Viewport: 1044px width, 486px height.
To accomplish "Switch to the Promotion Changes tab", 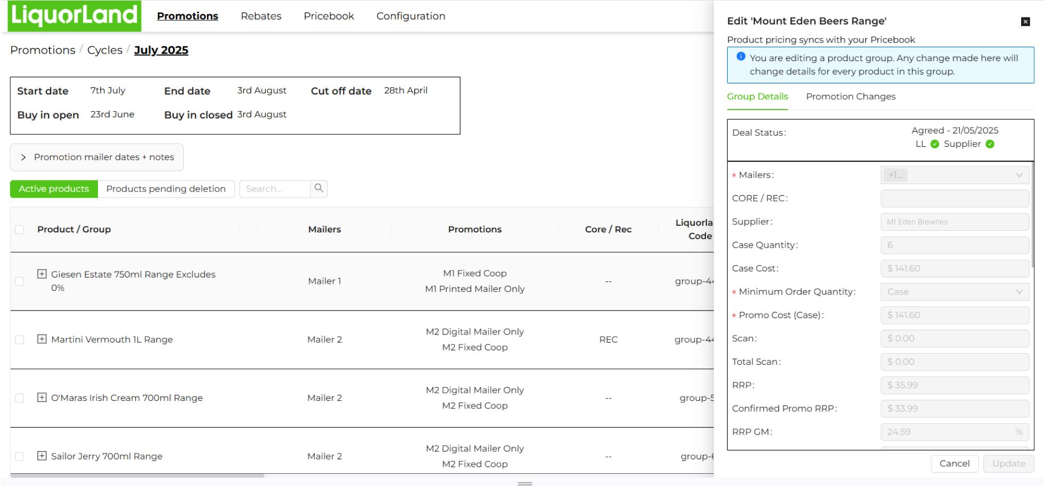I will point(850,97).
